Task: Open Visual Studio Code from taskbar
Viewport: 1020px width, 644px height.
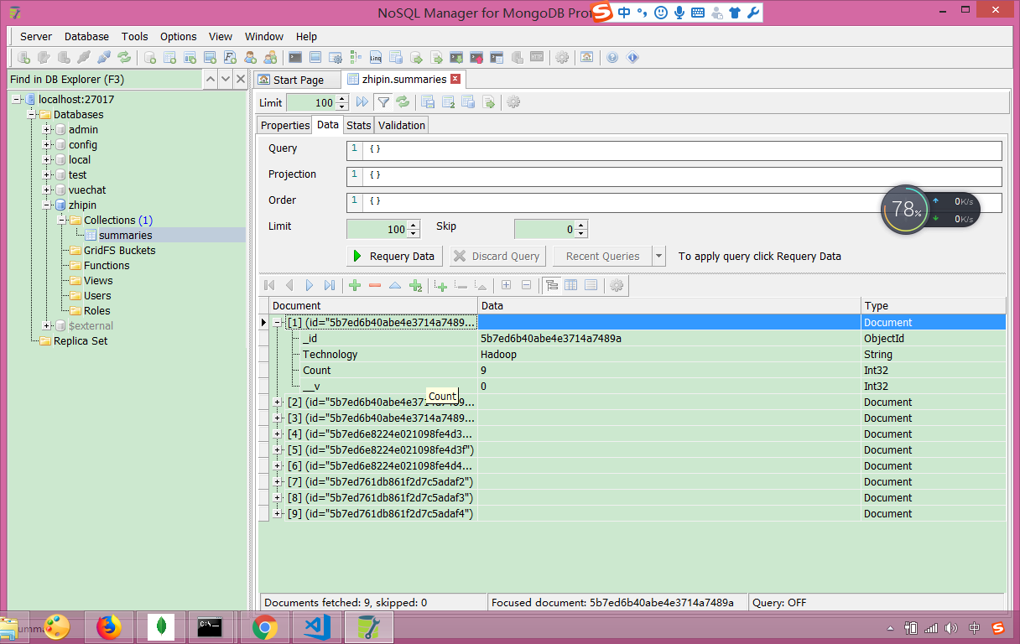Action: click(x=317, y=626)
